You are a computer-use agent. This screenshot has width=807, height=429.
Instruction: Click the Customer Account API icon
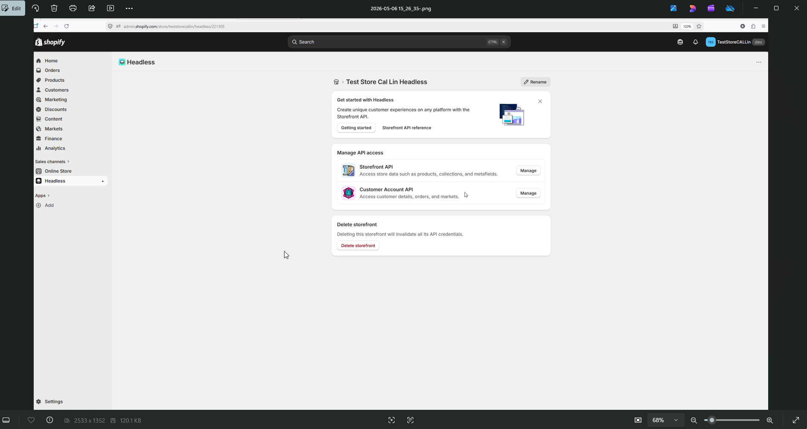tap(348, 193)
